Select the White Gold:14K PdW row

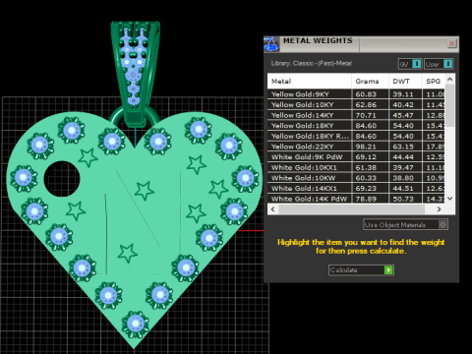(x=356, y=199)
